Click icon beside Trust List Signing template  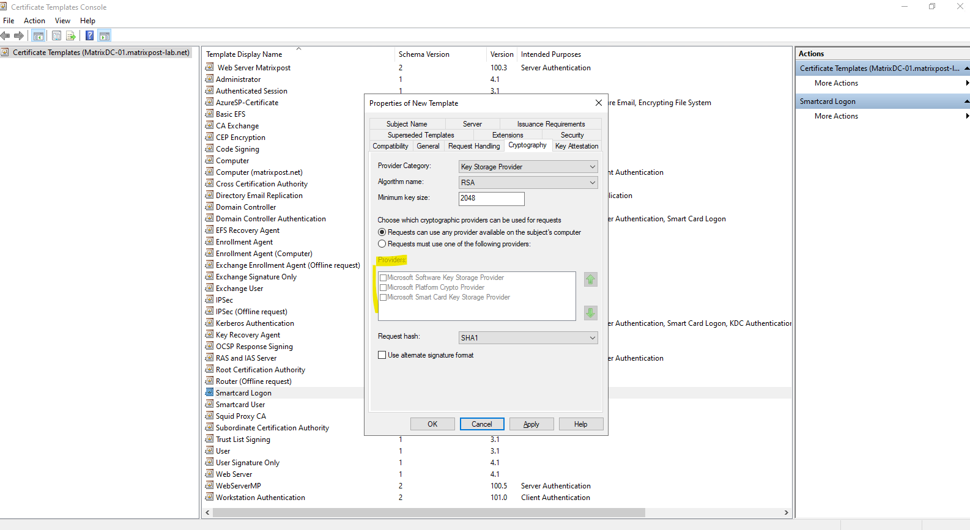(x=209, y=439)
